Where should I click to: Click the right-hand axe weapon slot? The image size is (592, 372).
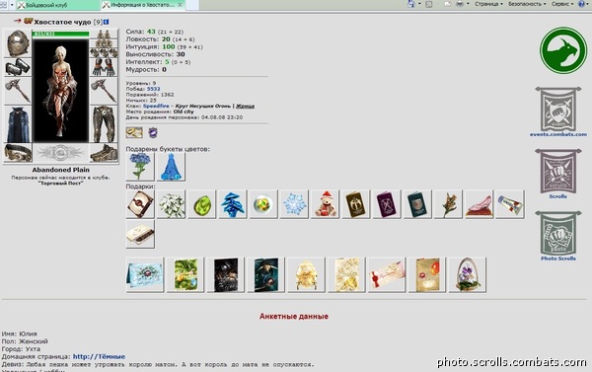104,91
